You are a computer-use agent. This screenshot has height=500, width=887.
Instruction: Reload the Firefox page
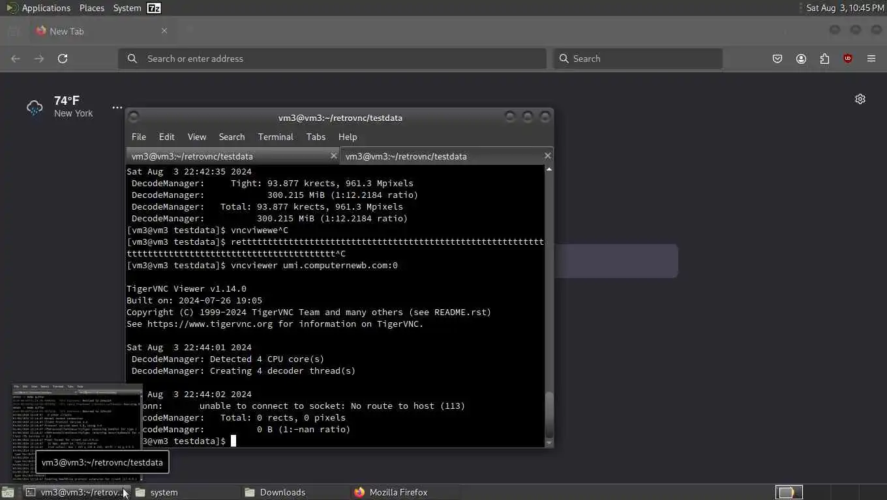pos(63,59)
